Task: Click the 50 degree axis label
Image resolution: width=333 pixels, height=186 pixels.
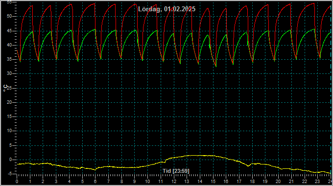Action: click(x=9, y=16)
